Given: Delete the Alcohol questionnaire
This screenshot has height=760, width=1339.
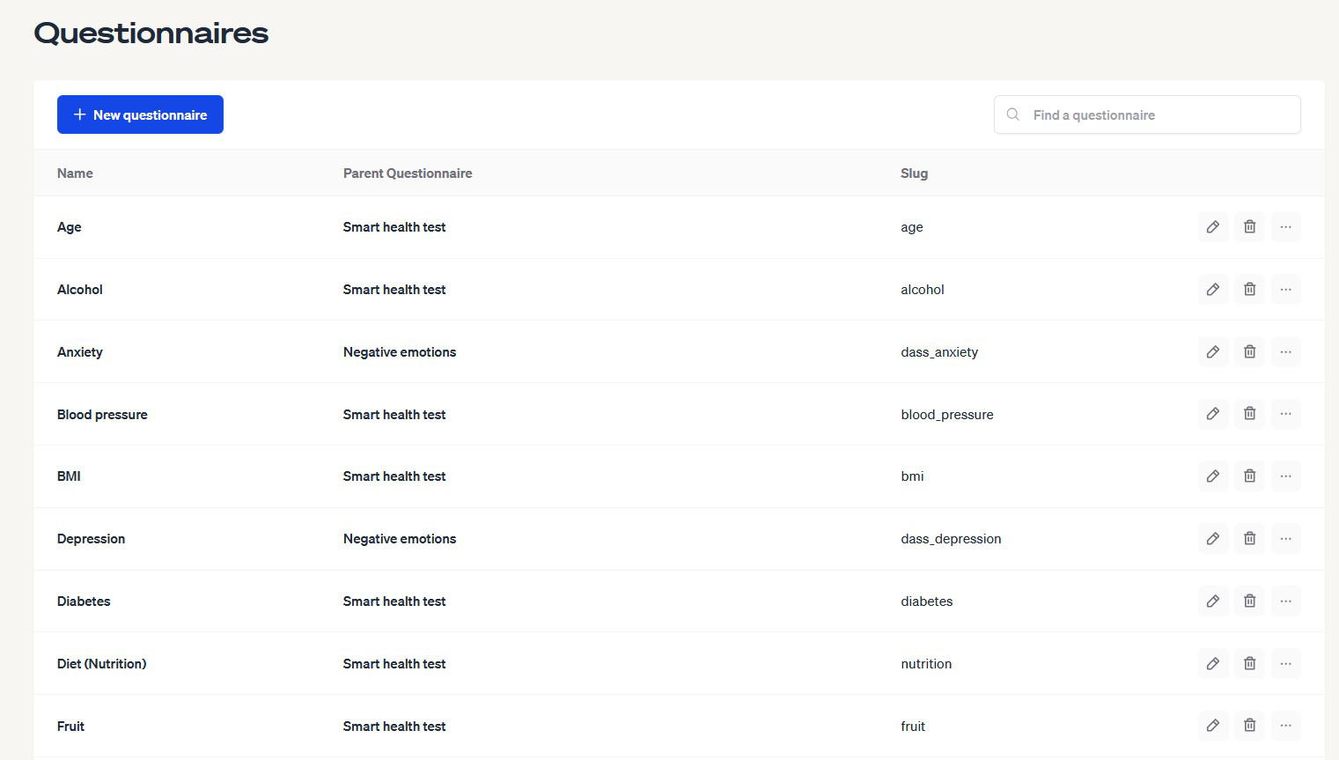Looking at the screenshot, I should click(1249, 289).
